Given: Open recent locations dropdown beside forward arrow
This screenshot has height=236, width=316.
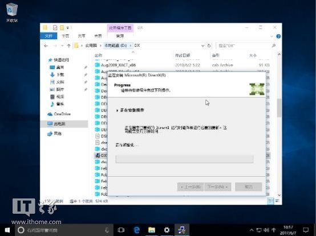Looking at the screenshot, I should point(62,46).
